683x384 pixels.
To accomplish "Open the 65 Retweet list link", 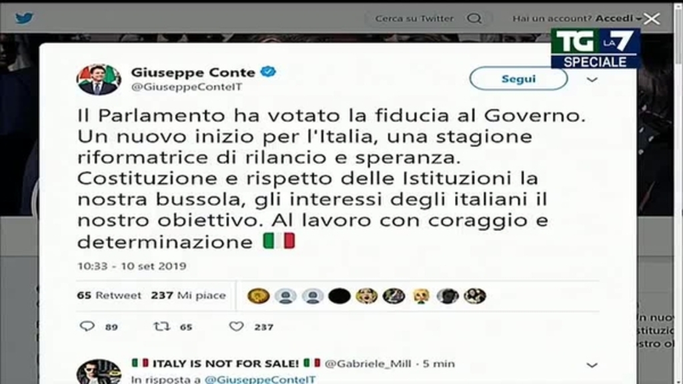I will [x=109, y=295].
